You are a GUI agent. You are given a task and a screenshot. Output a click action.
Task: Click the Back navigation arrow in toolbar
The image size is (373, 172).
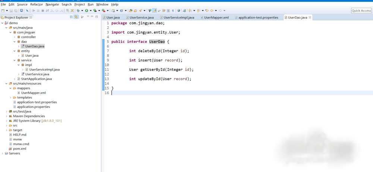point(212,11)
